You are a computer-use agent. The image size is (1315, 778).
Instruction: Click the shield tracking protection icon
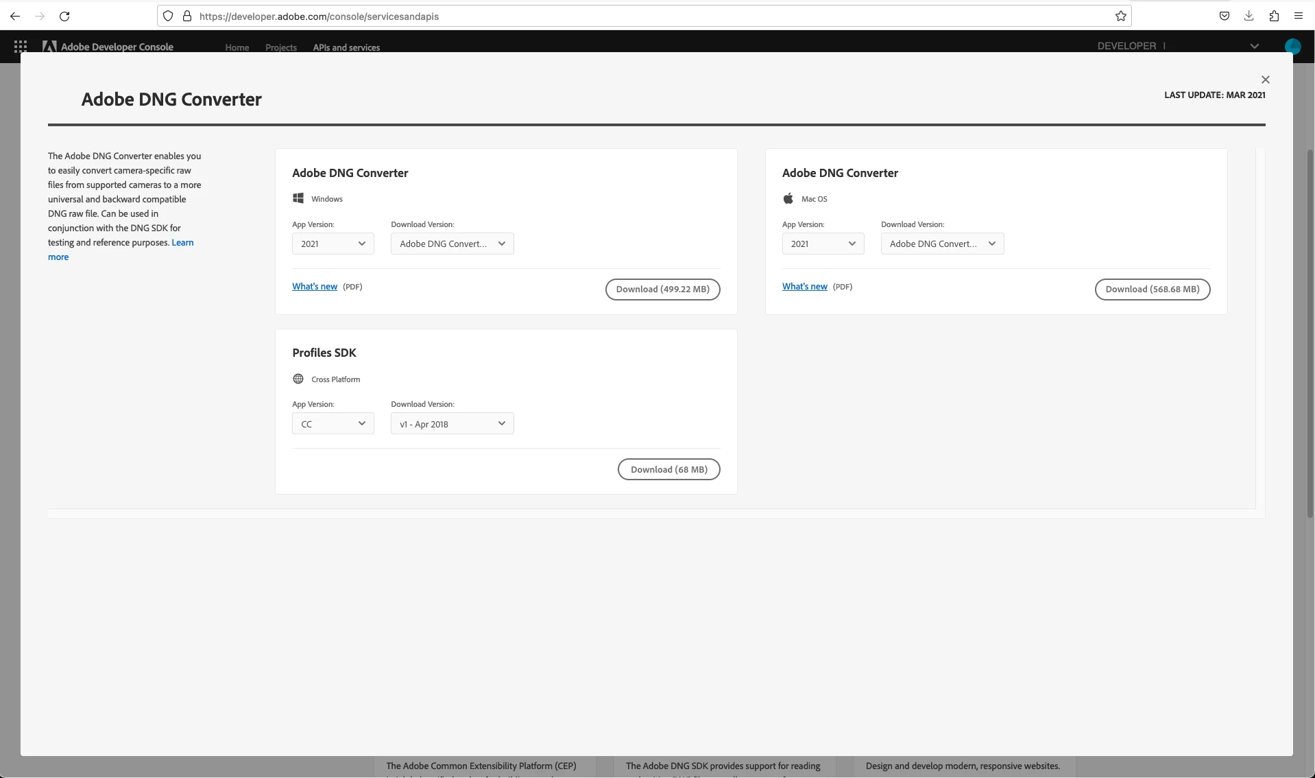click(168, 16)
